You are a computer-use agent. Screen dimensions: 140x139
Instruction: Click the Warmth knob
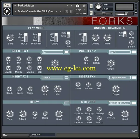88,85
